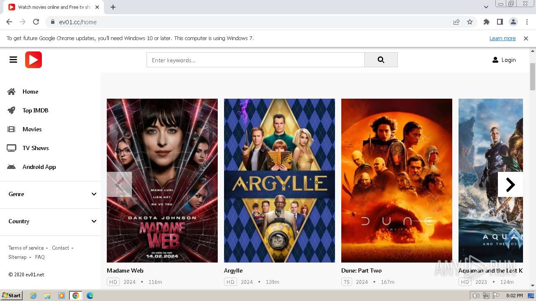
Task: Close the current browser tab
Action: tap(97, 7)
